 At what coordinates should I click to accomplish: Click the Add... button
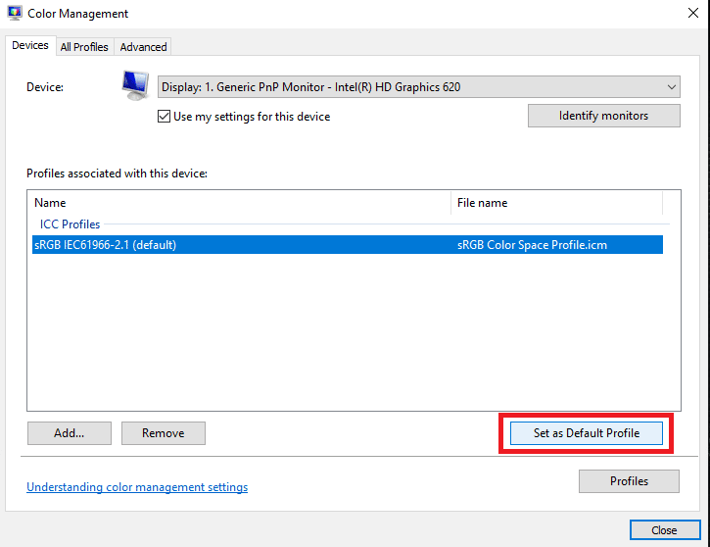click(70, 433)
